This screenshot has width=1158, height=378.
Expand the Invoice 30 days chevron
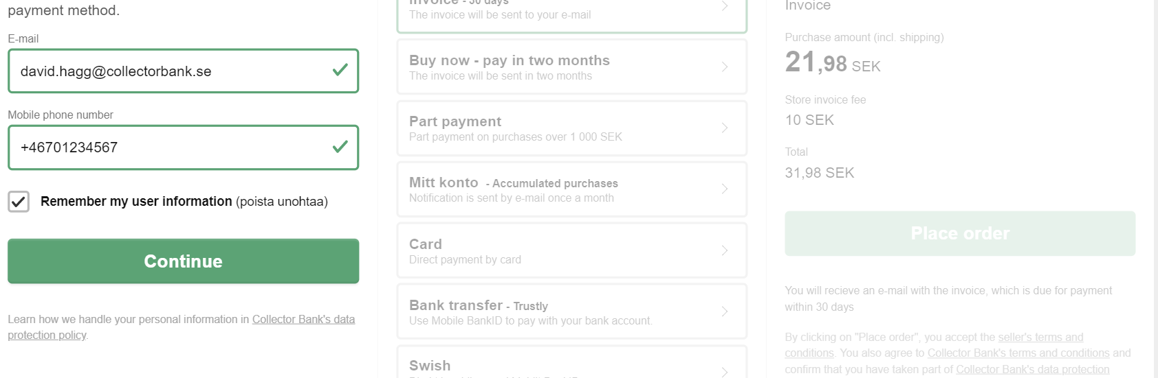pos(725,6)
